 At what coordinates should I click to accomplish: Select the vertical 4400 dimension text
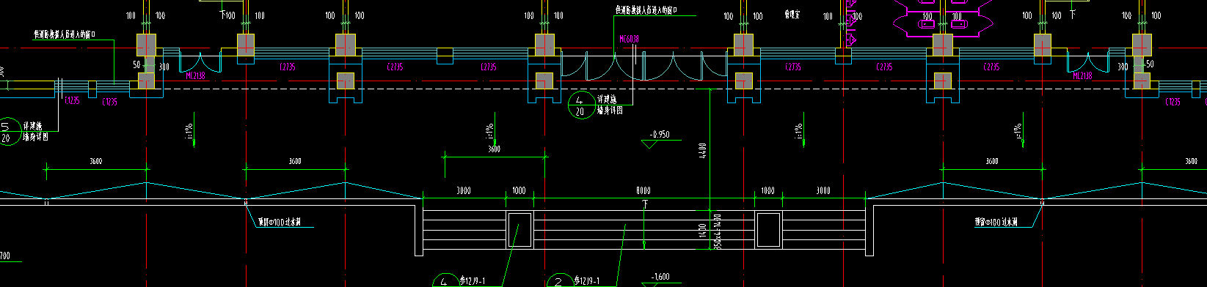coord(703,151)
